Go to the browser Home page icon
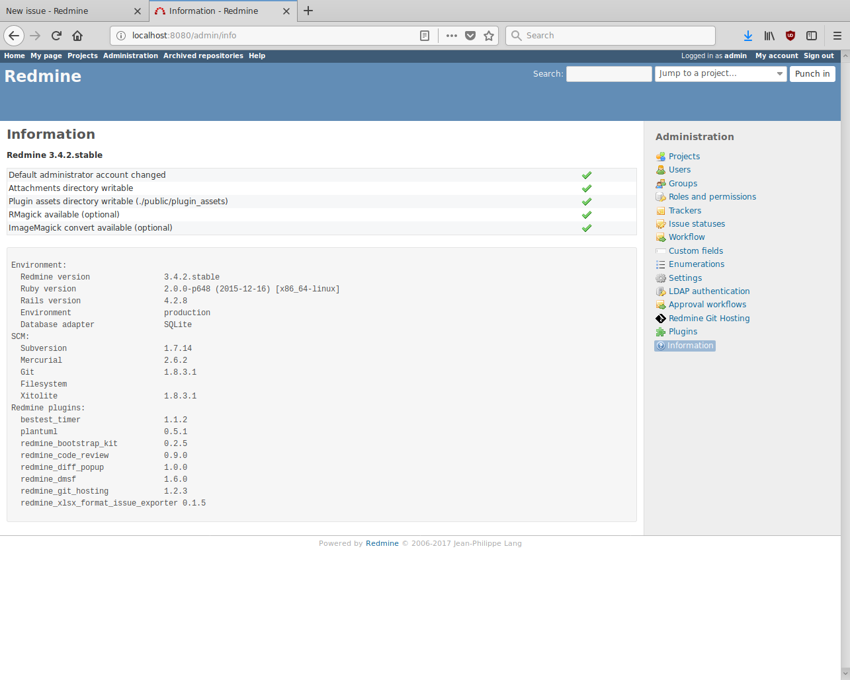850x680 pixels. [77, 36]
